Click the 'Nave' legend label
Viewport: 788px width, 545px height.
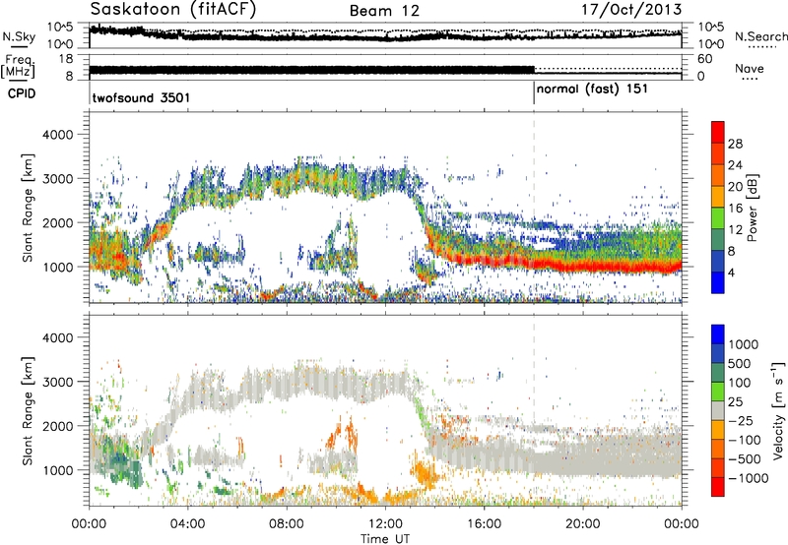pos(750,68)
